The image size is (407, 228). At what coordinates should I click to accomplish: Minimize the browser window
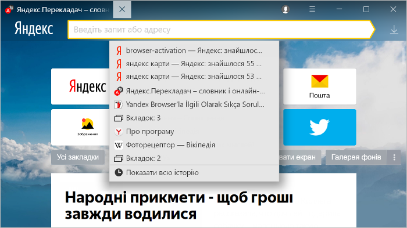click(339, 9)
